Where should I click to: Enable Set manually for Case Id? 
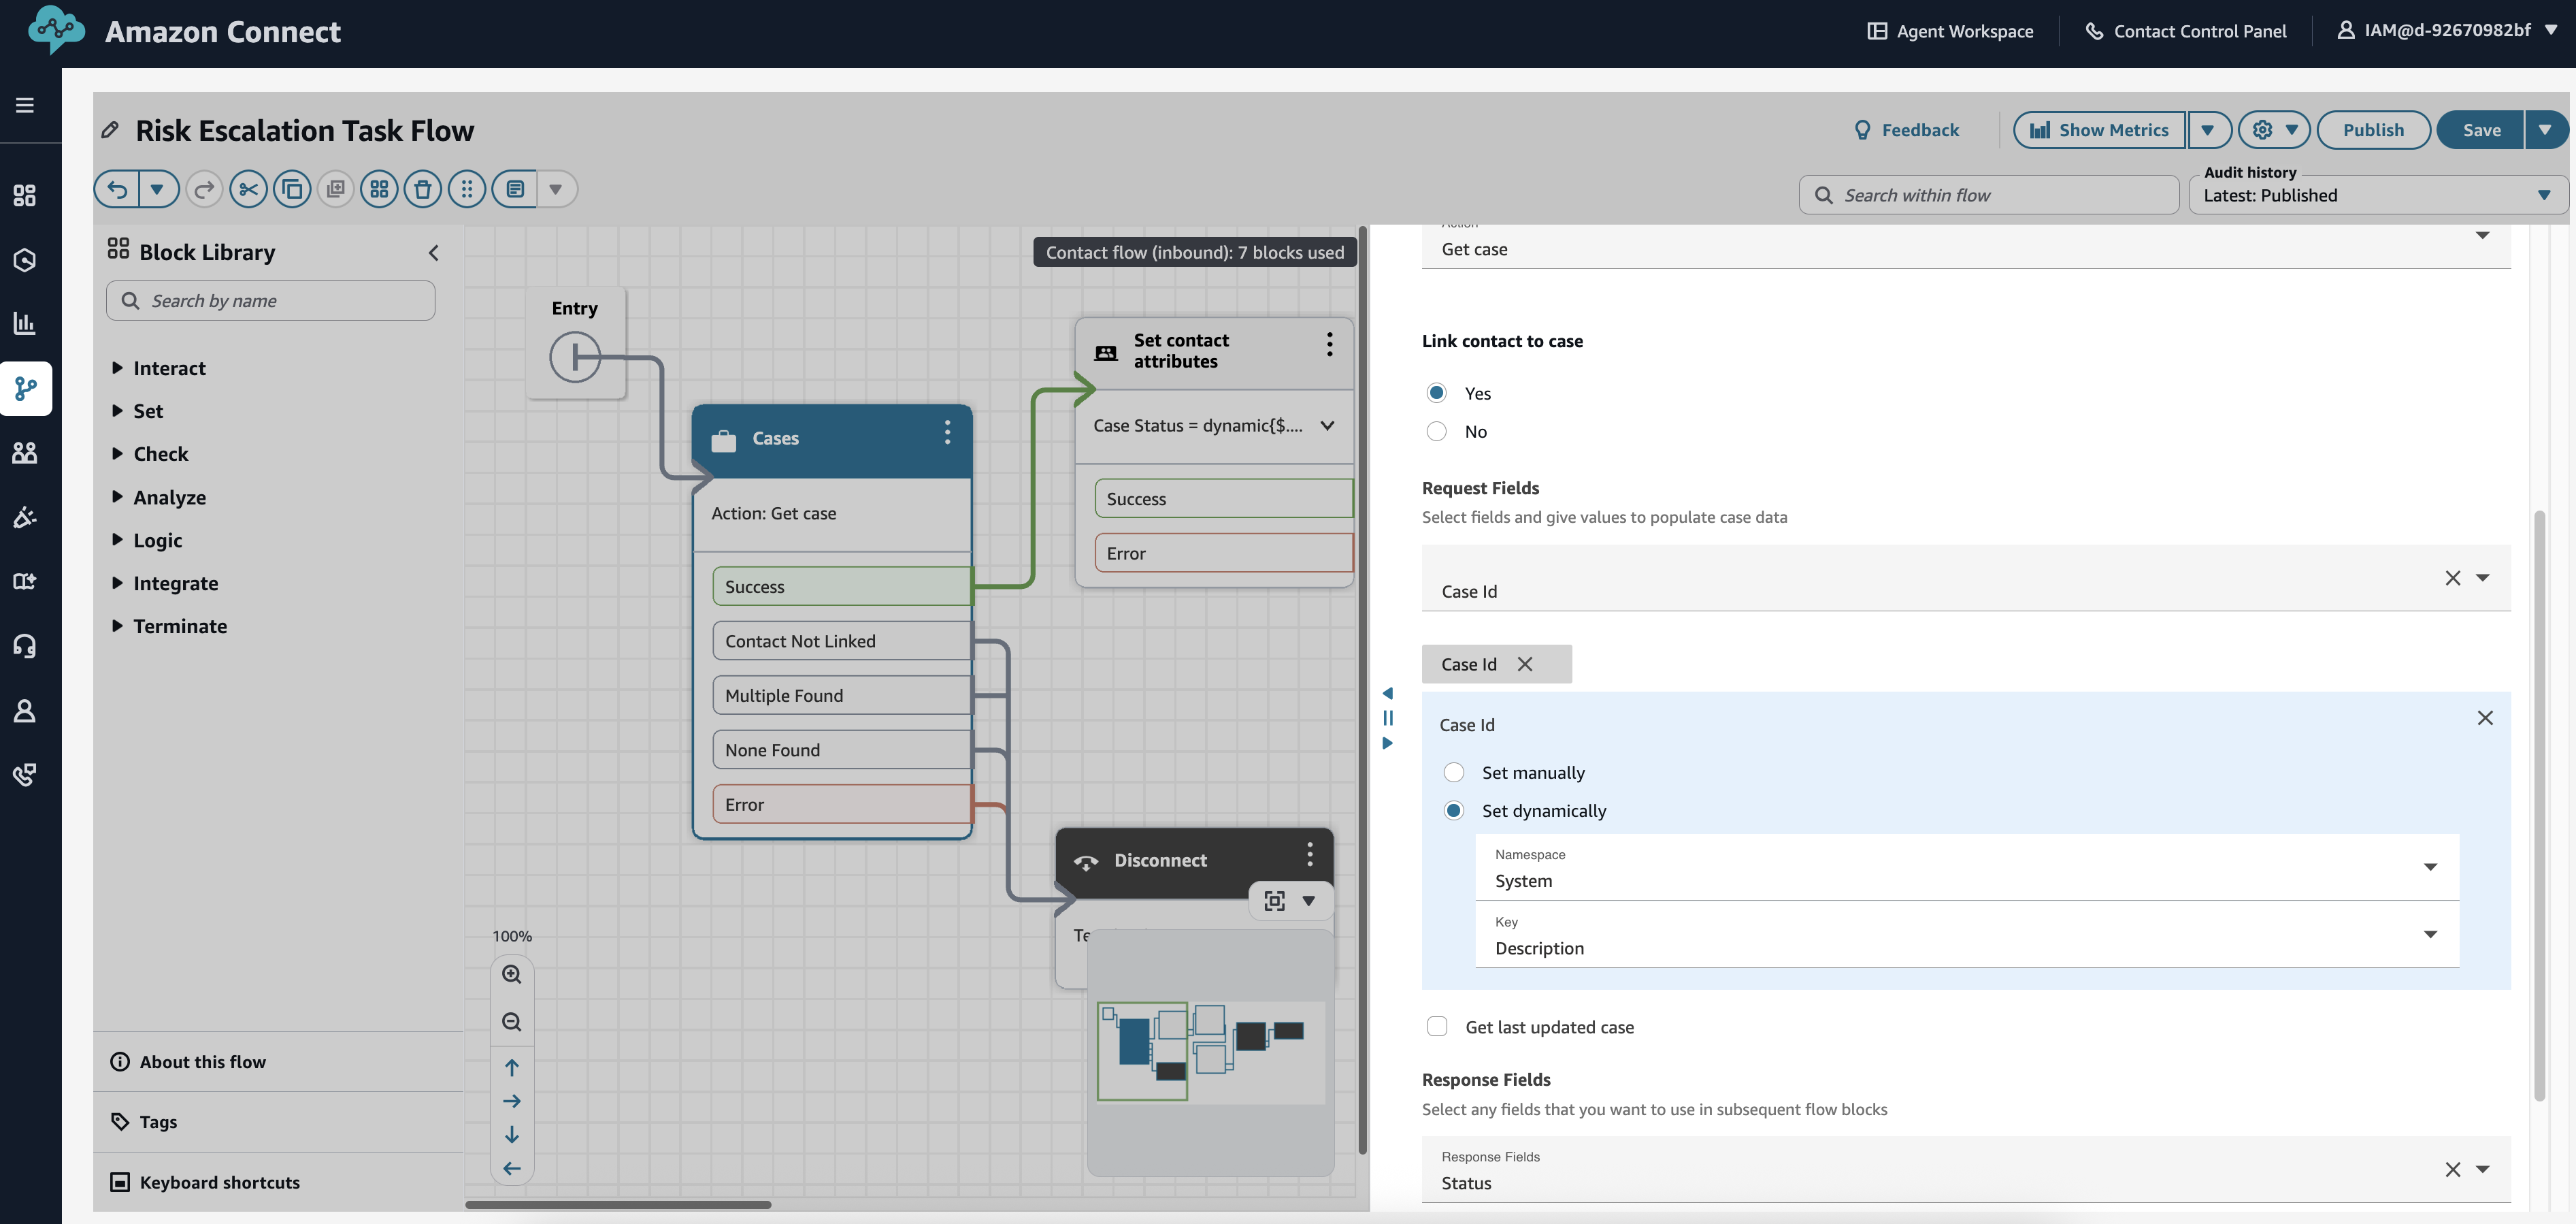click(1454, 771)
